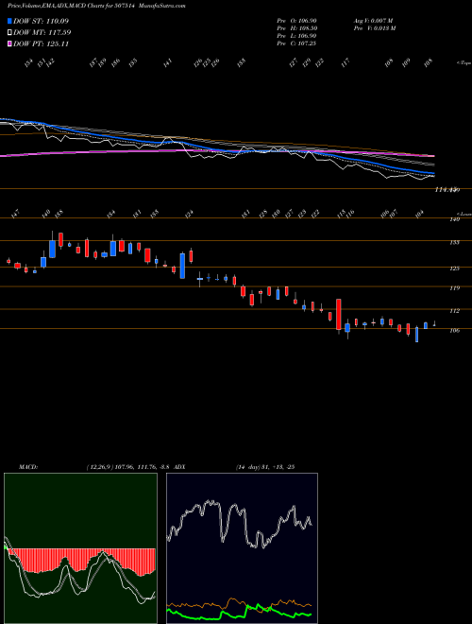
Task: Click the magenta DOW PT legend swatch
Action: 9,43
